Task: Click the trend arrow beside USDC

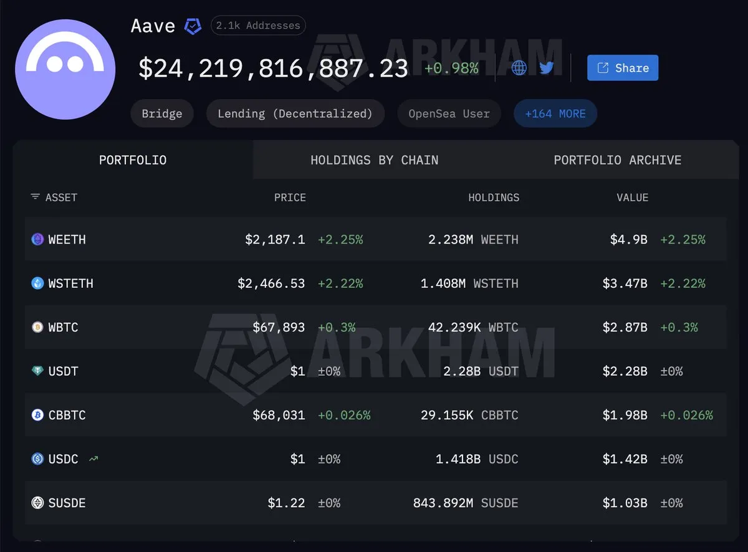Action: coord(93,459)
